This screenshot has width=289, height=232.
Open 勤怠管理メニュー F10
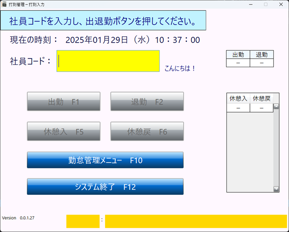[x=105, y=160]
